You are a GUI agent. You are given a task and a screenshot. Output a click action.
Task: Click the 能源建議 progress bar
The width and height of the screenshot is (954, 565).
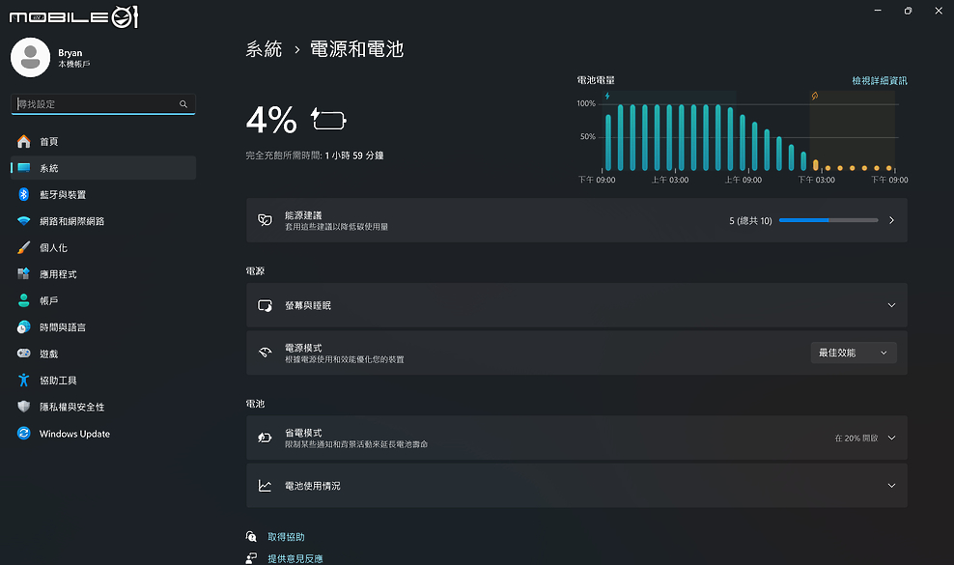pyautogui.click(x=828, y=220)
